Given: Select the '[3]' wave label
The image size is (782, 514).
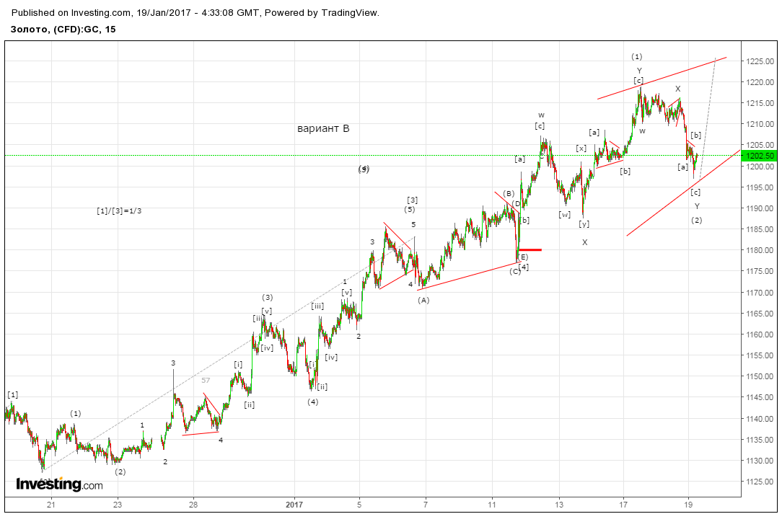Looking at the screenshot, I should tap(413, 200).
